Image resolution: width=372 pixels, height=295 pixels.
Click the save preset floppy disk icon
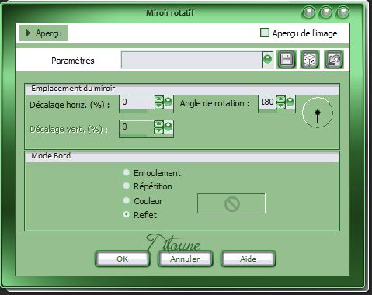[x=287, y=60]
